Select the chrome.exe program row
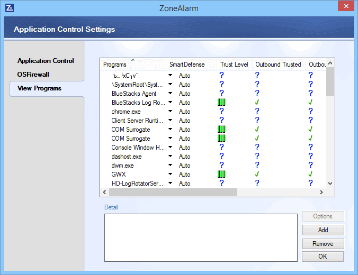 coord(213,111)
